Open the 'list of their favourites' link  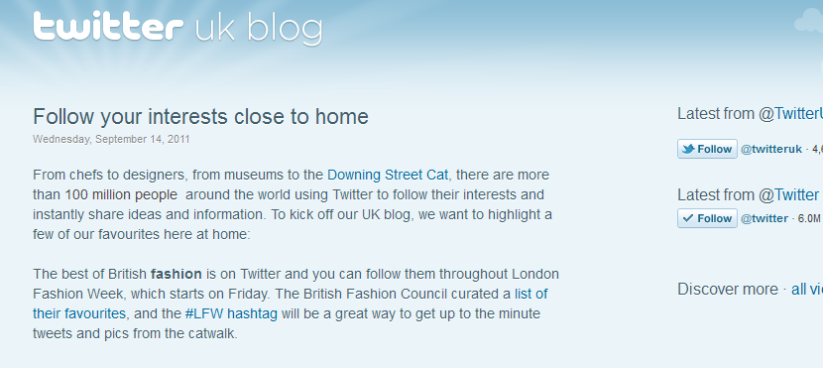291,304
